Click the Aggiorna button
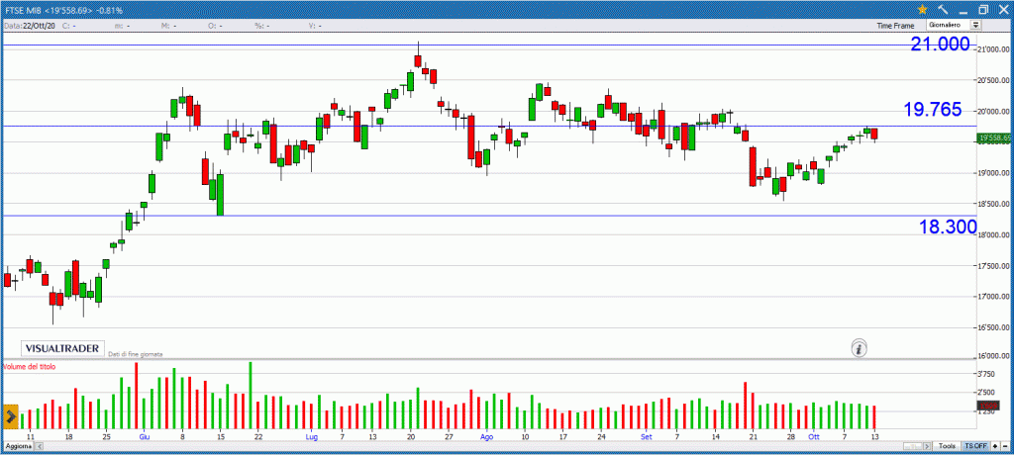Viewport: 1014px width, 455px height. [18, 447]
